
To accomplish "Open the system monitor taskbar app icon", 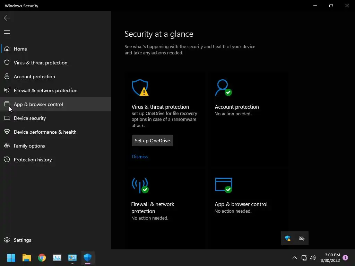I will coord(57,258).
